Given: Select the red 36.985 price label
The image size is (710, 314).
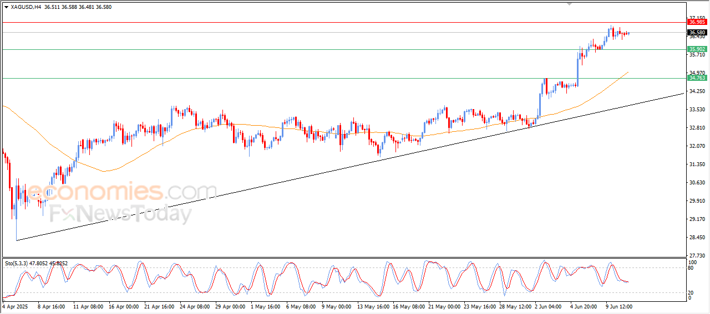Looking at the screenshot, I should coord(697,22).
